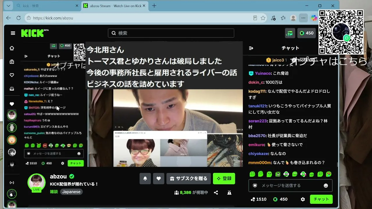Screen dimensions: 372x209
Task: Select the 'abzou Stream' browser tab
Action: (x=114, y=6)
